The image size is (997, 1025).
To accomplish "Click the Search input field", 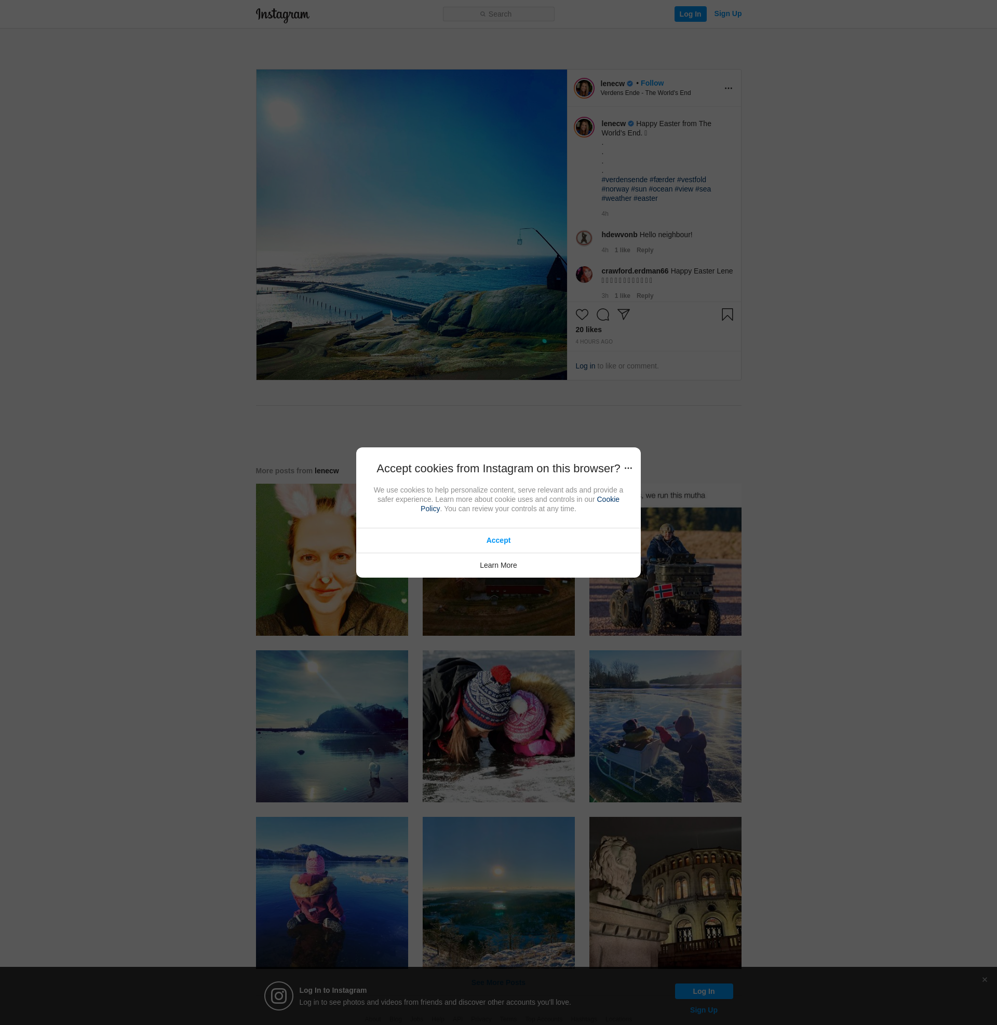I will click(498, 14).
